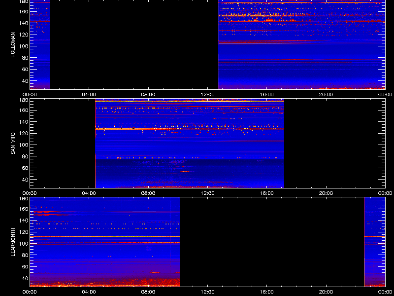Click 120 frequency label on Learmonth axis
This screenshot has height=296, width=394.
tap(23, 232)
